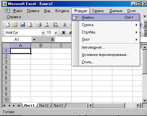
Task: Close the workbook with the menu bar X
Action: point(145,17)
